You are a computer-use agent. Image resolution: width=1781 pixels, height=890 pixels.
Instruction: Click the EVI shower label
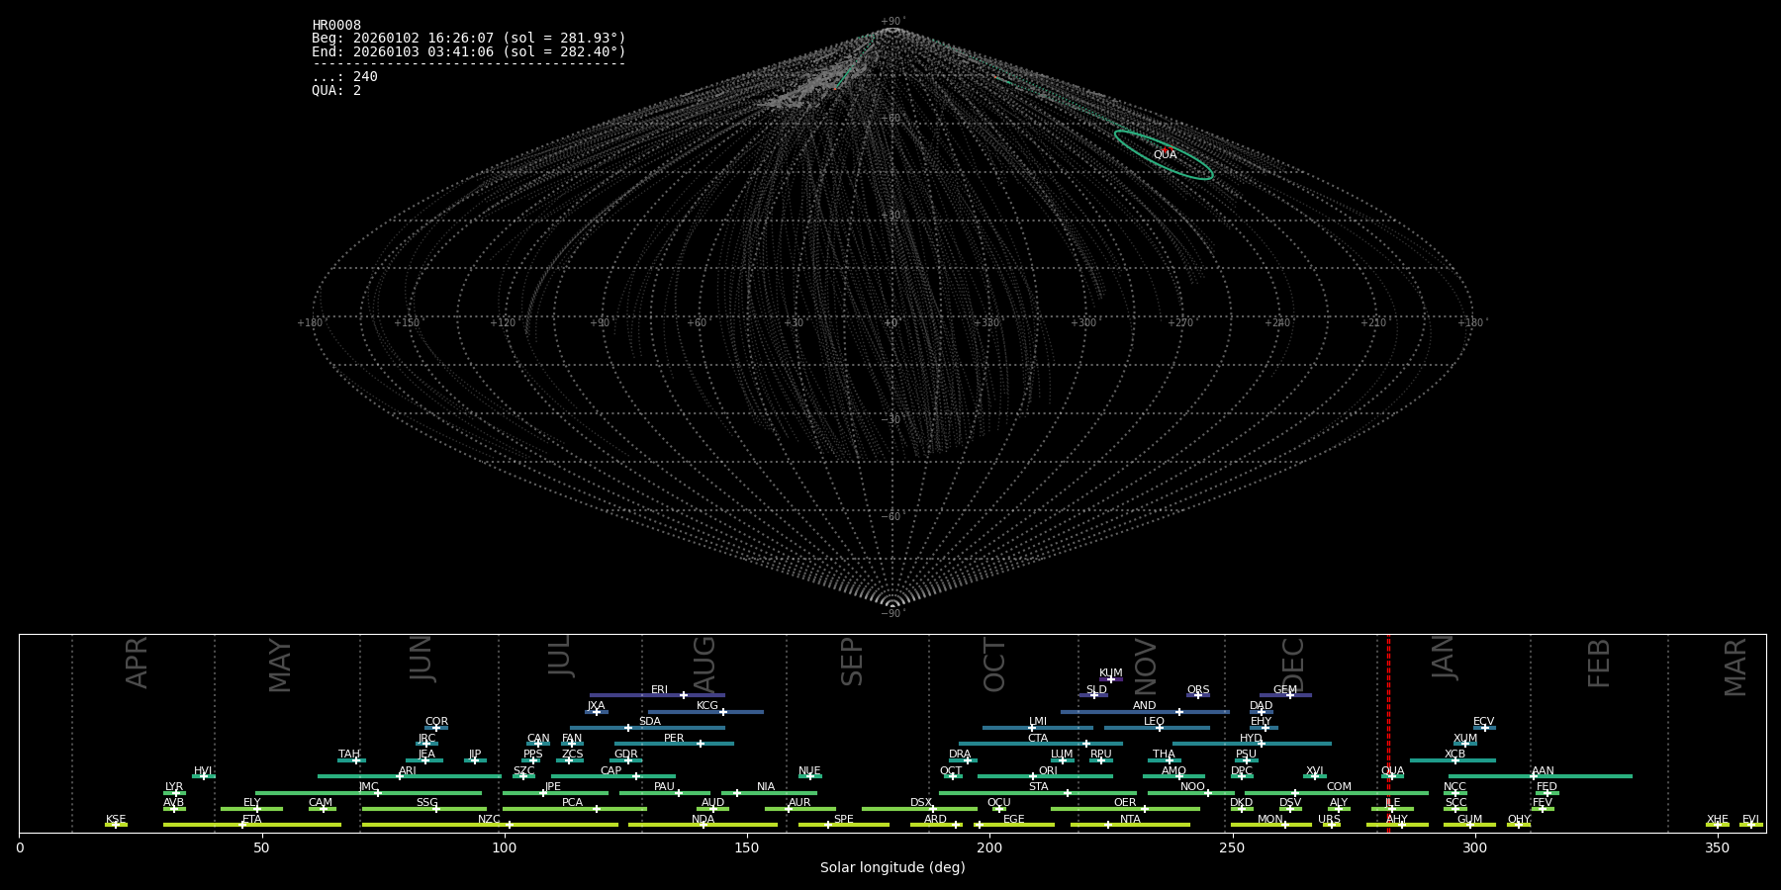1750,820
